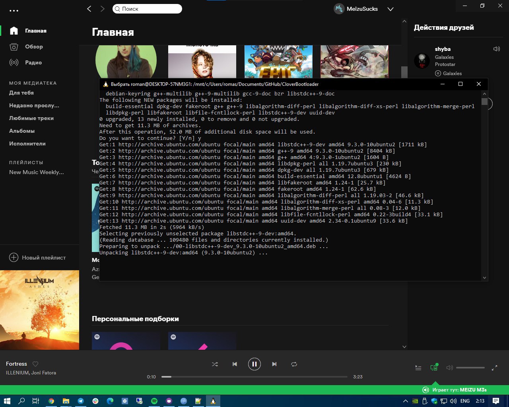The image size is (509, 407).
Task: Switch to WSL terminal taskbar icon
Action: [x=213, y=401]
